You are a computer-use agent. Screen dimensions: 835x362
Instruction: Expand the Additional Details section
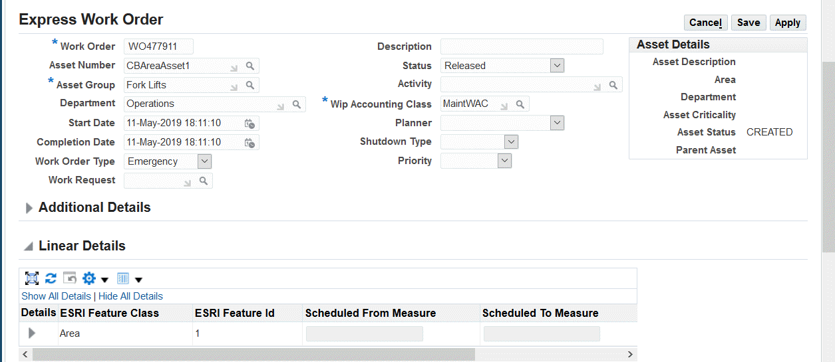pyautogui.click(x=29, y=208)
